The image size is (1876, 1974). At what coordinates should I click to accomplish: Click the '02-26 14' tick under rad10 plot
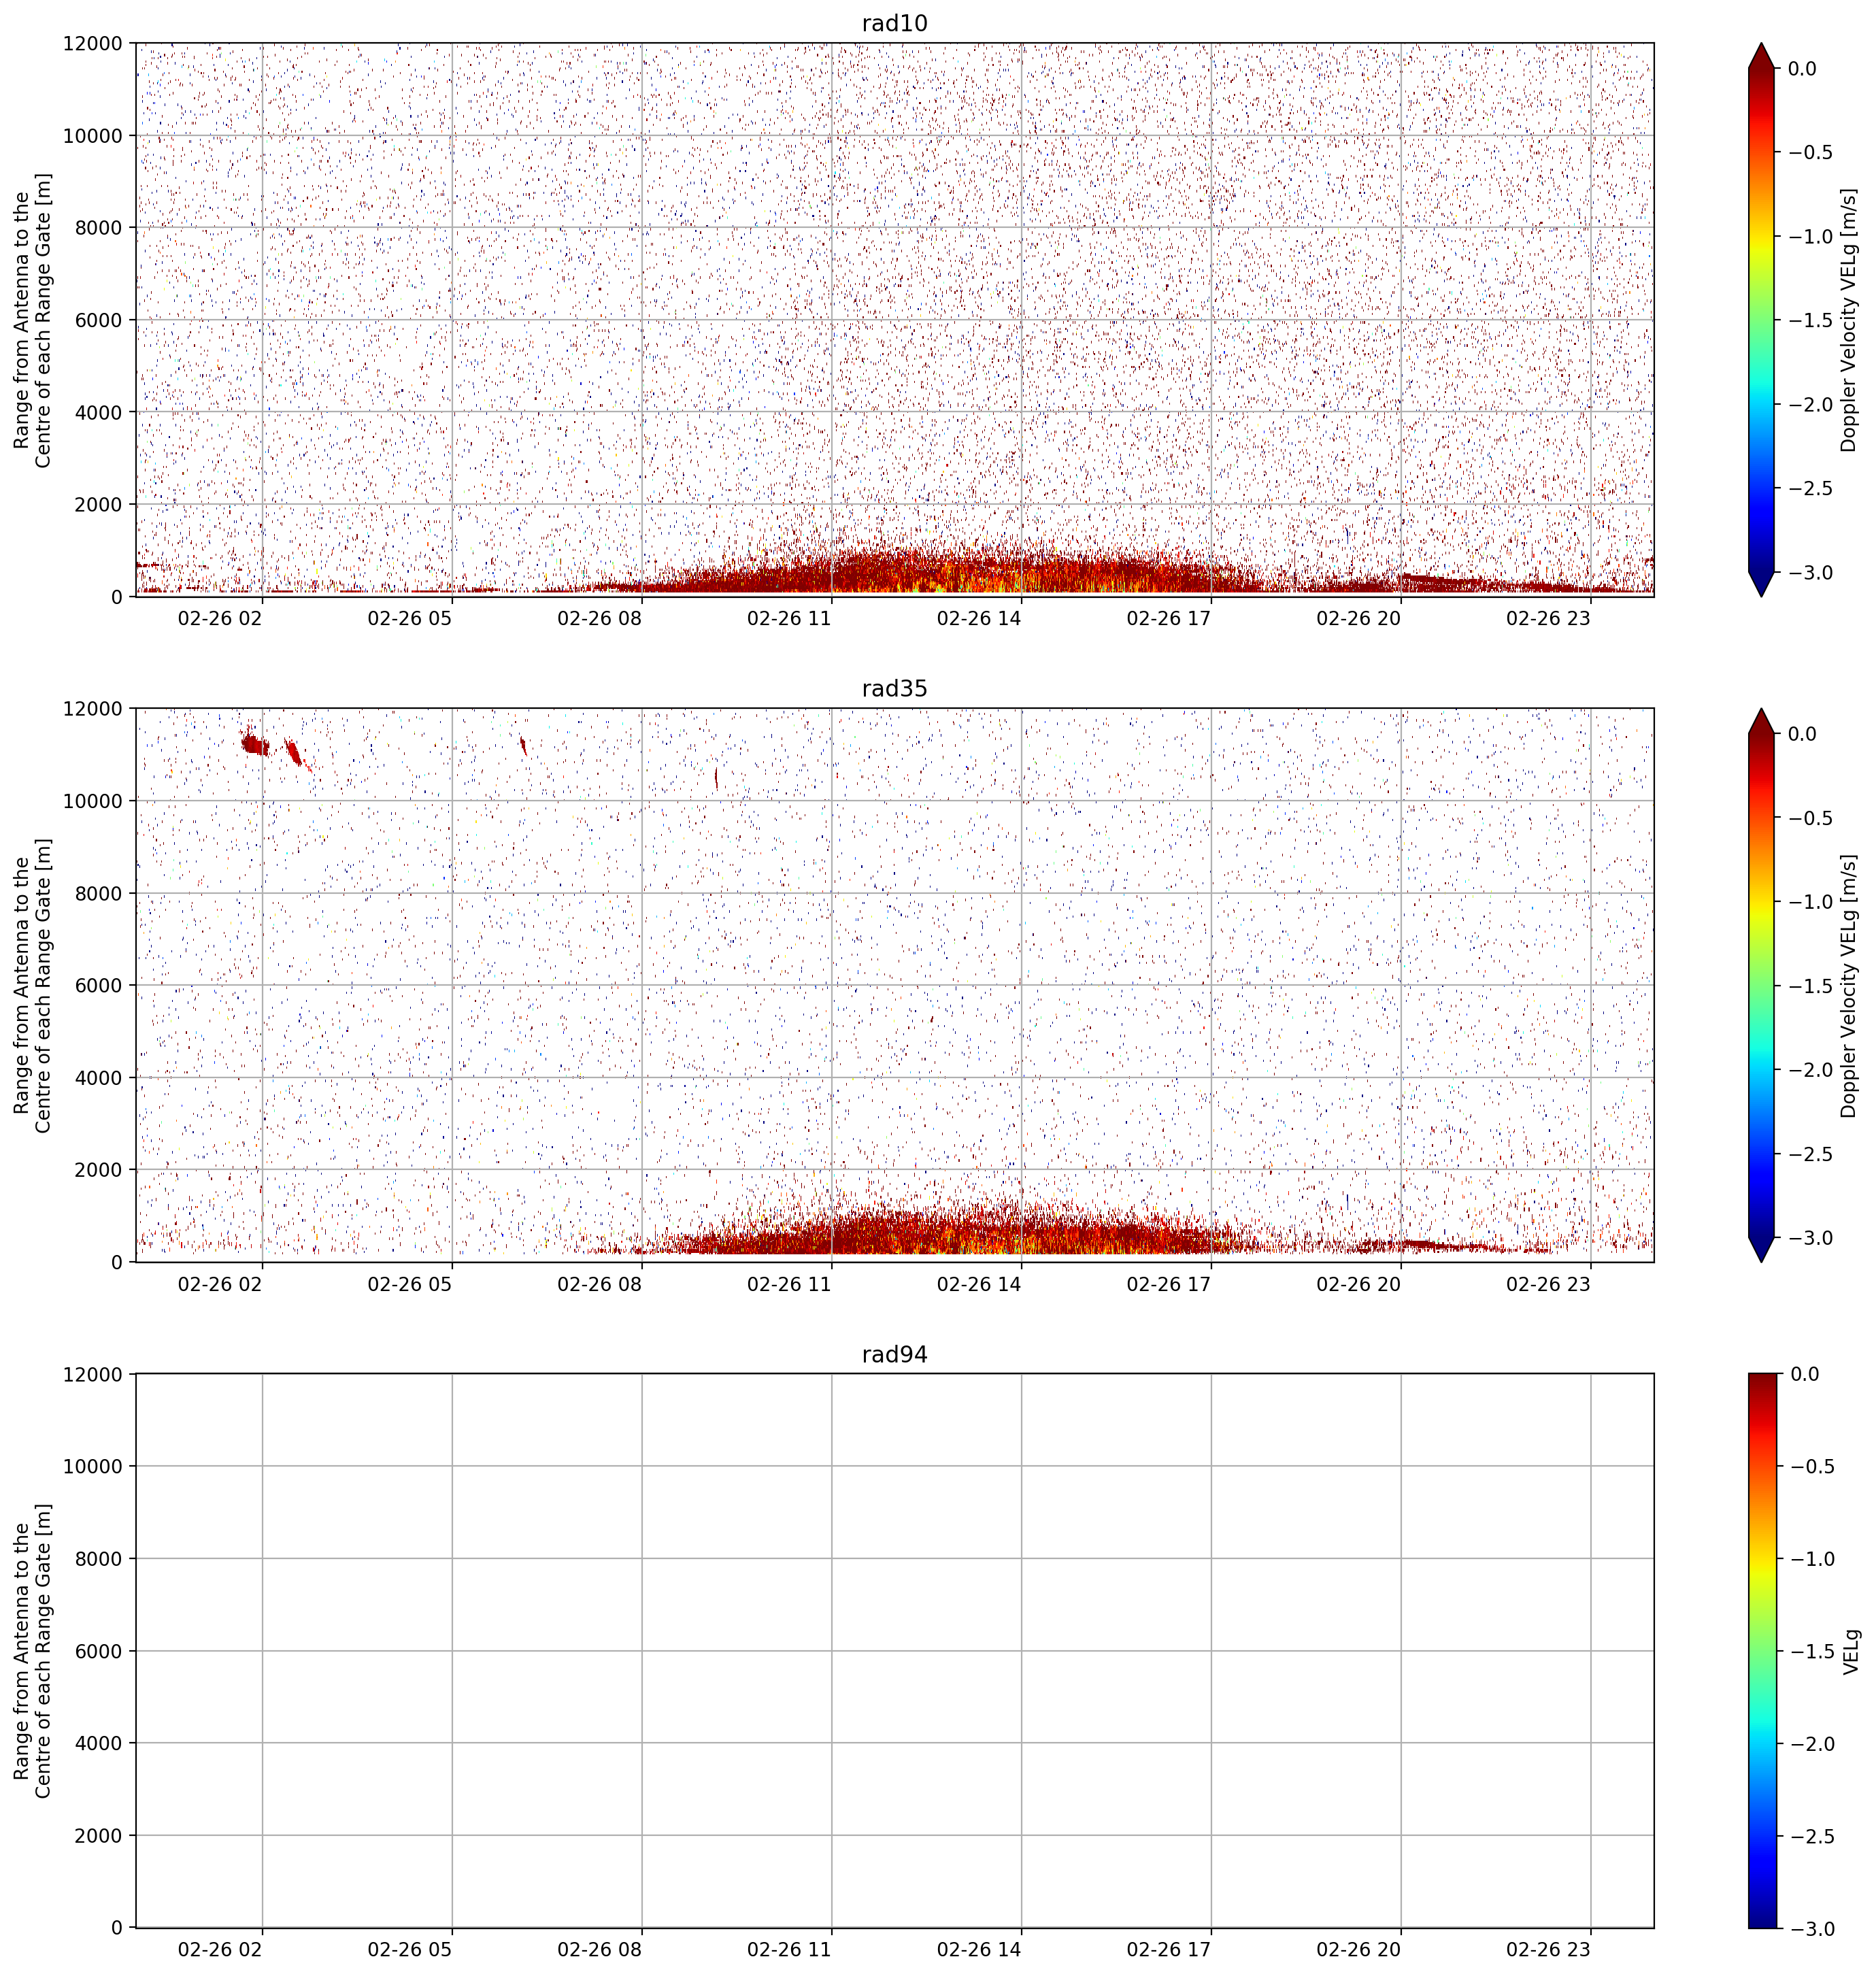[x=979, y=618]
